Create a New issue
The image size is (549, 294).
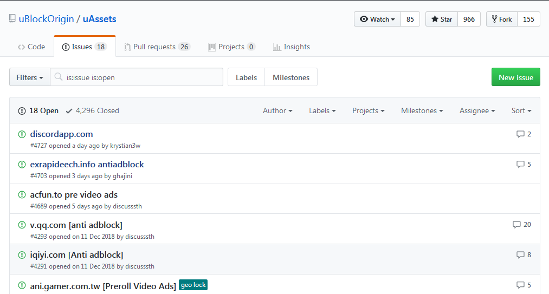[516, 77]
